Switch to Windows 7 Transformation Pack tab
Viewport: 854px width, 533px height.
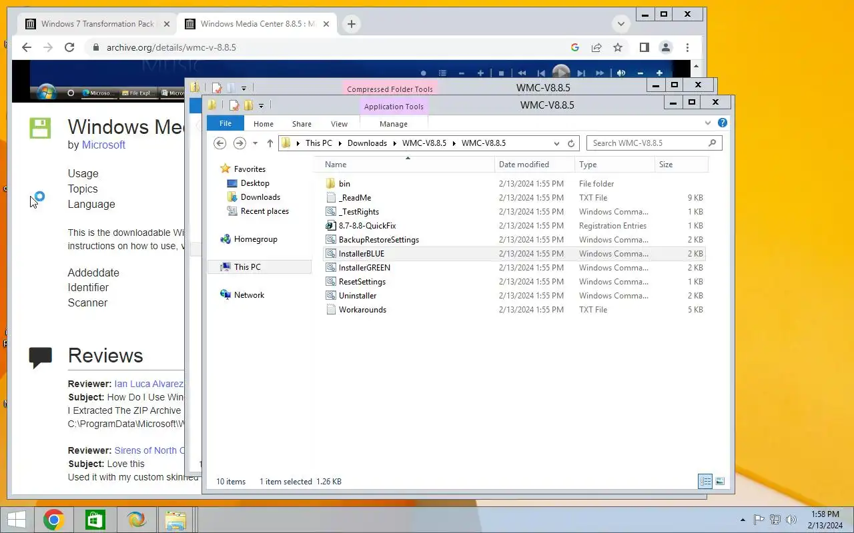coord(97,24)
